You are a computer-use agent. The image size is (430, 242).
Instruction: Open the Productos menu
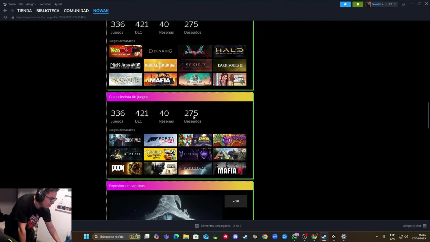pyautogui.click(x=45, y=4)
